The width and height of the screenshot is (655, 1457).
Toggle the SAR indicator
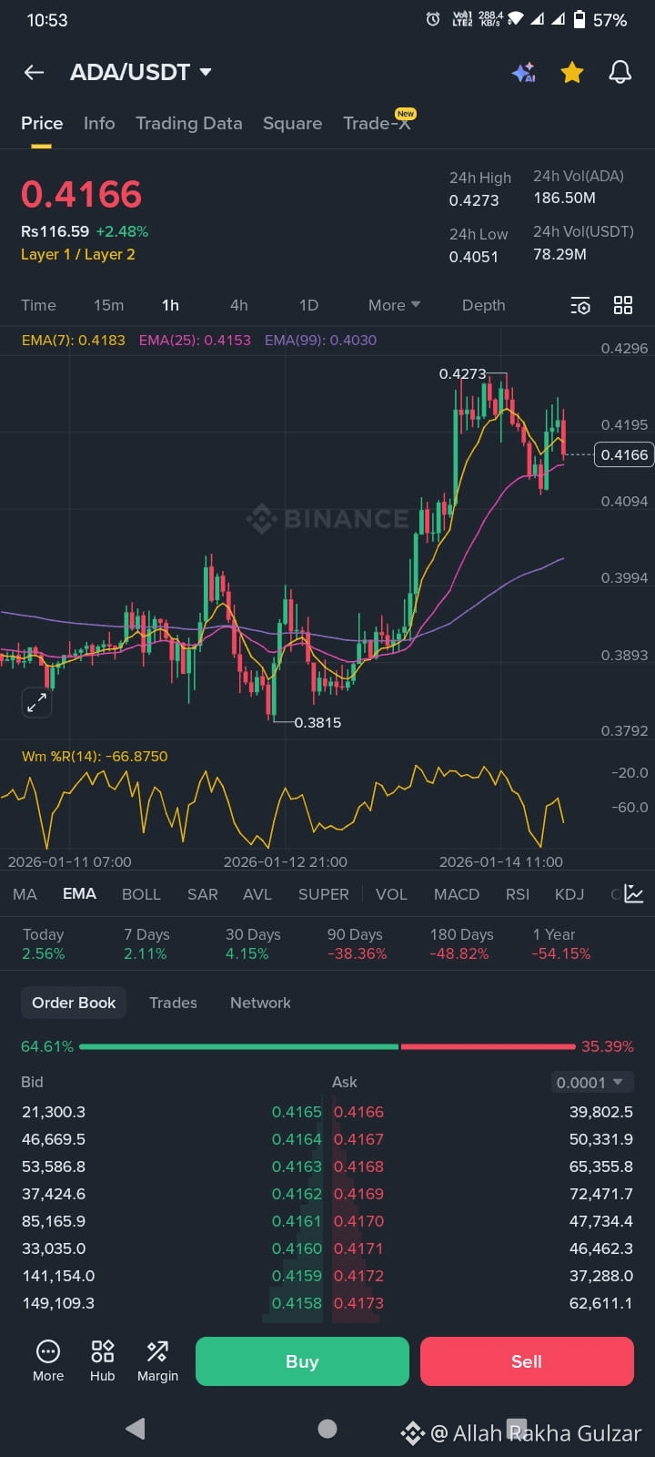coord(202,894)
